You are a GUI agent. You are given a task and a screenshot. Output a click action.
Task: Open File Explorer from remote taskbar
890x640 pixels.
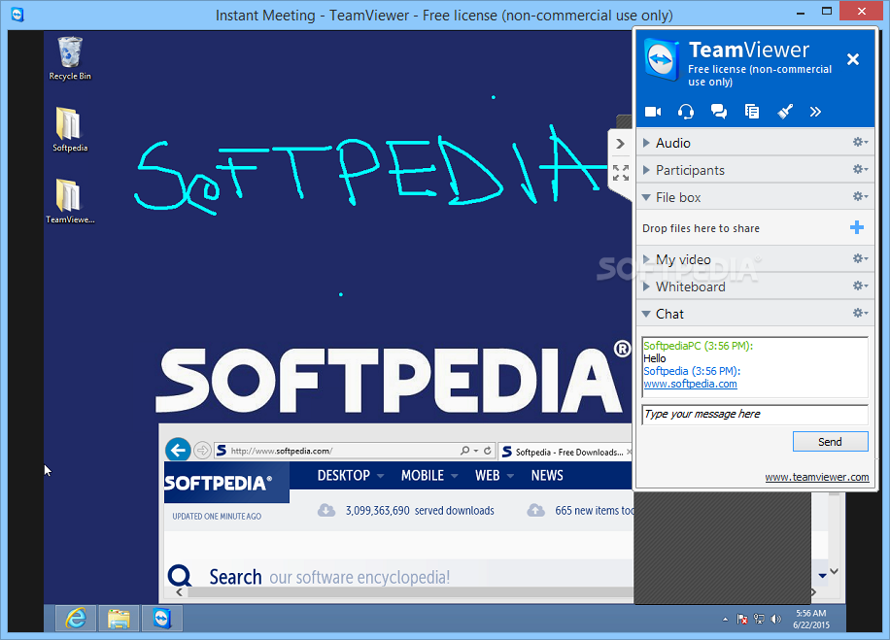coord(119,619)
